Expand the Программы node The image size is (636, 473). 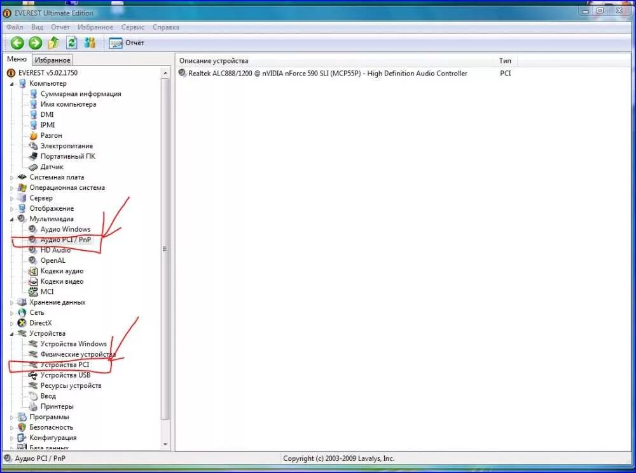[x=11, y=417]
